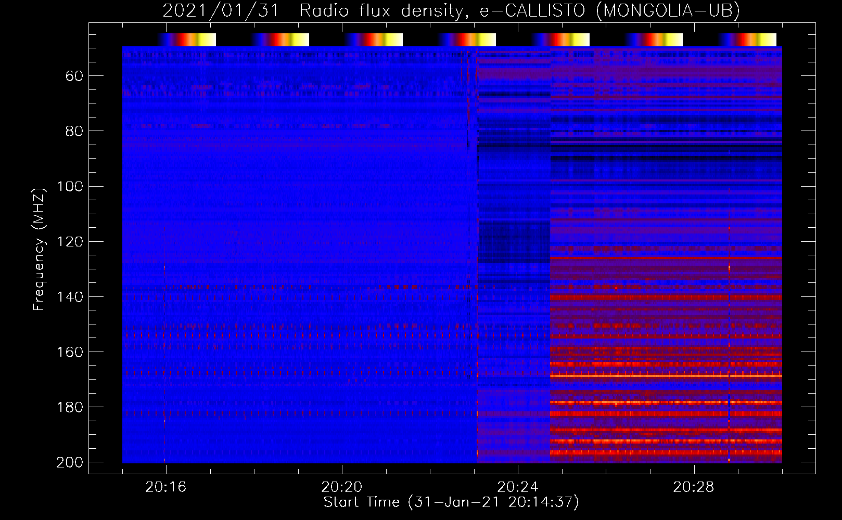Select the "Frequency (MHZ)" y-axis label
842x520 pixels.
pos(39,249)
